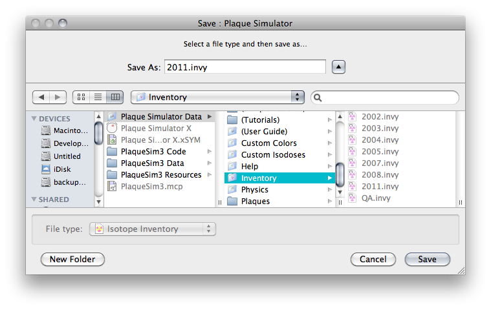Select the Untitled drive icon

click(46, 156)
